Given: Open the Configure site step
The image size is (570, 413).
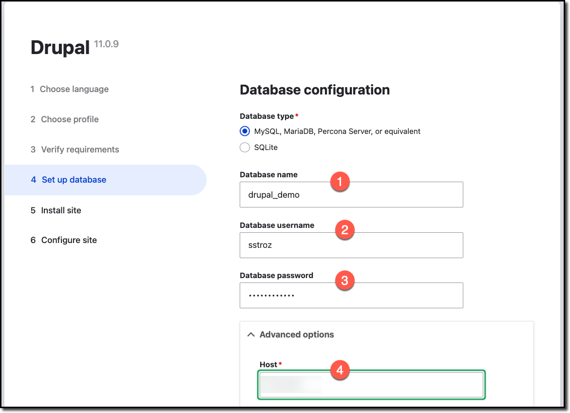Looking at the screenshot, I should 69,240.
